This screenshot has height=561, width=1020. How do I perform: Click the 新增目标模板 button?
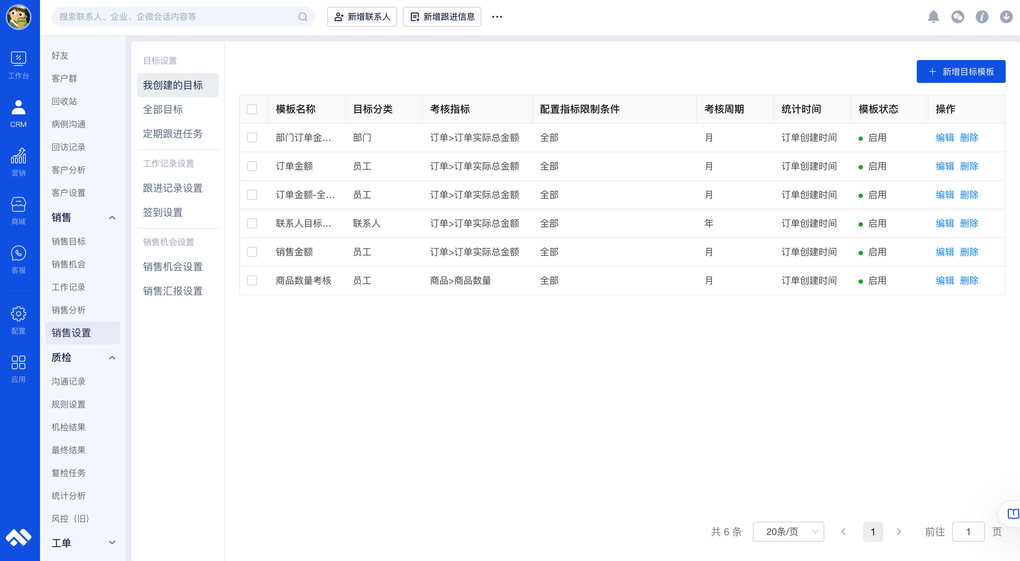click(x=960, y=71)
